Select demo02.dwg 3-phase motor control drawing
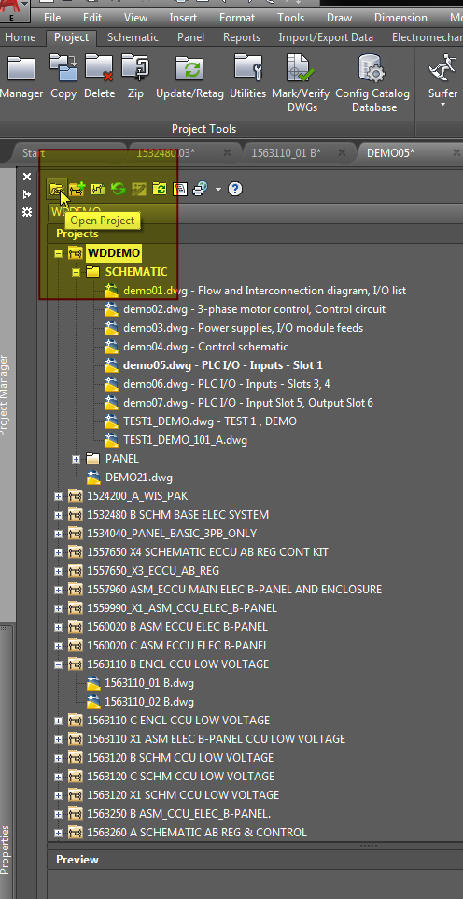 (x=254, y=309)
